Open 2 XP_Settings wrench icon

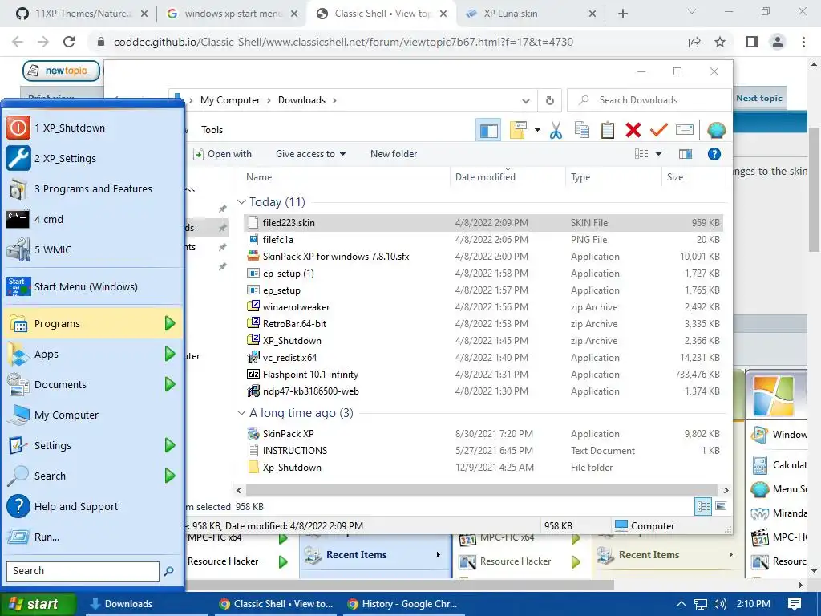18,158
